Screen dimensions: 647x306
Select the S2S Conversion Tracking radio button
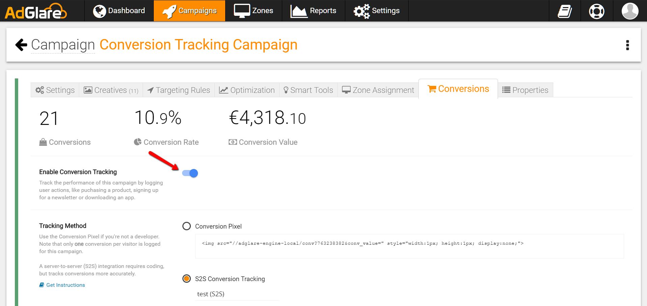[186, 279]
